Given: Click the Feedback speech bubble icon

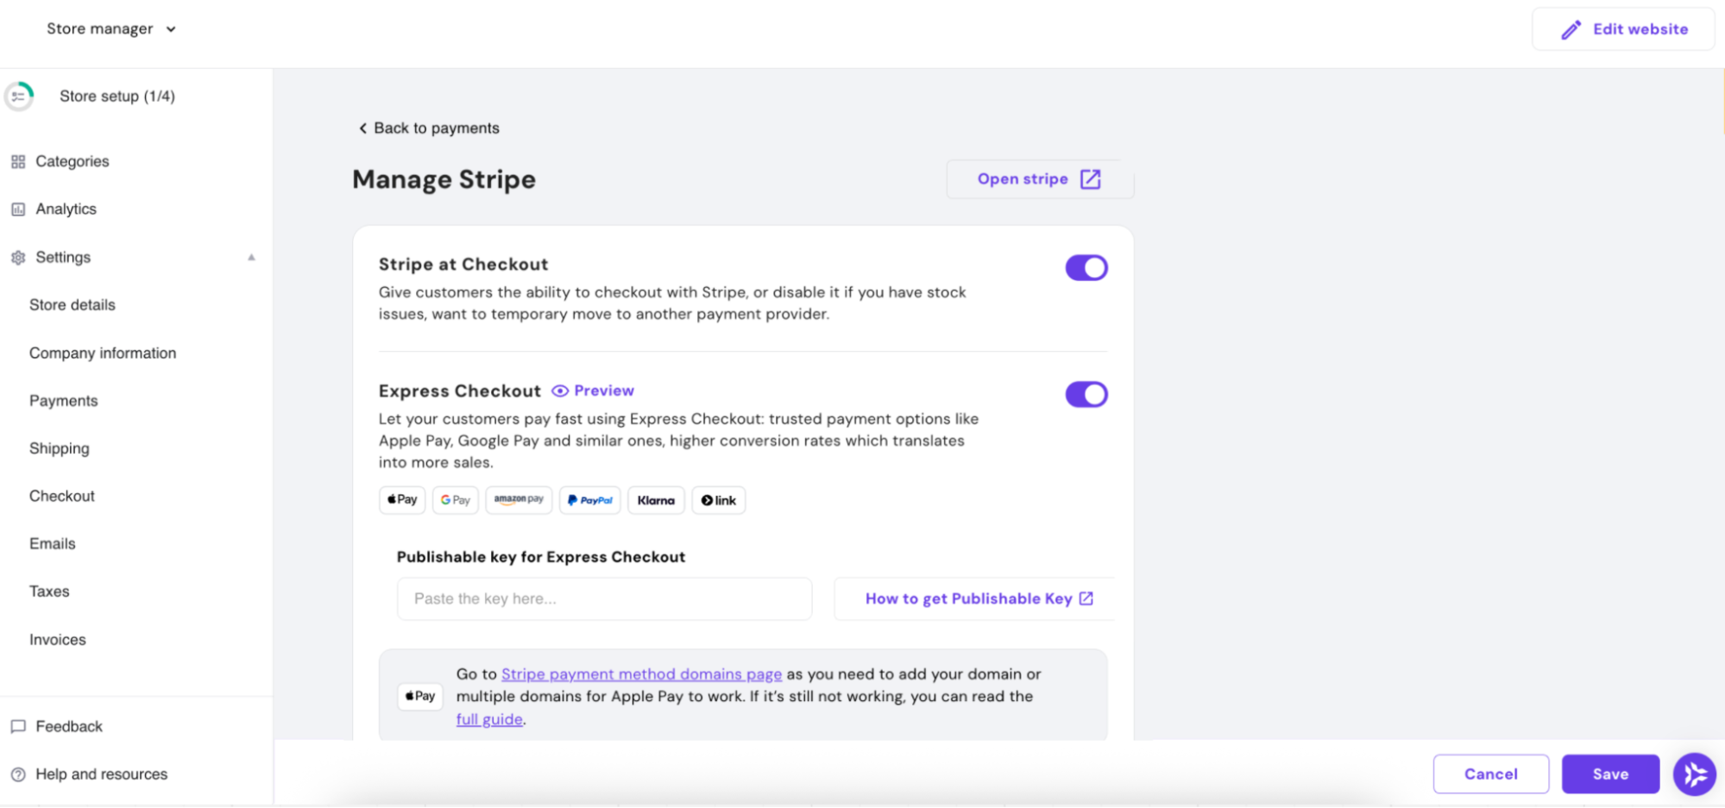Looking at the screenshot, I should (x=18, y=727).
